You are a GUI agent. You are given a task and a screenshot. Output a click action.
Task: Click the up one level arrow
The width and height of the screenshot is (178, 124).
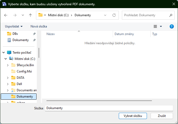(30, 15)
